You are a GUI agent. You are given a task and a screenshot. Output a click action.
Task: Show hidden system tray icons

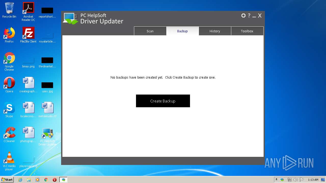276,179
